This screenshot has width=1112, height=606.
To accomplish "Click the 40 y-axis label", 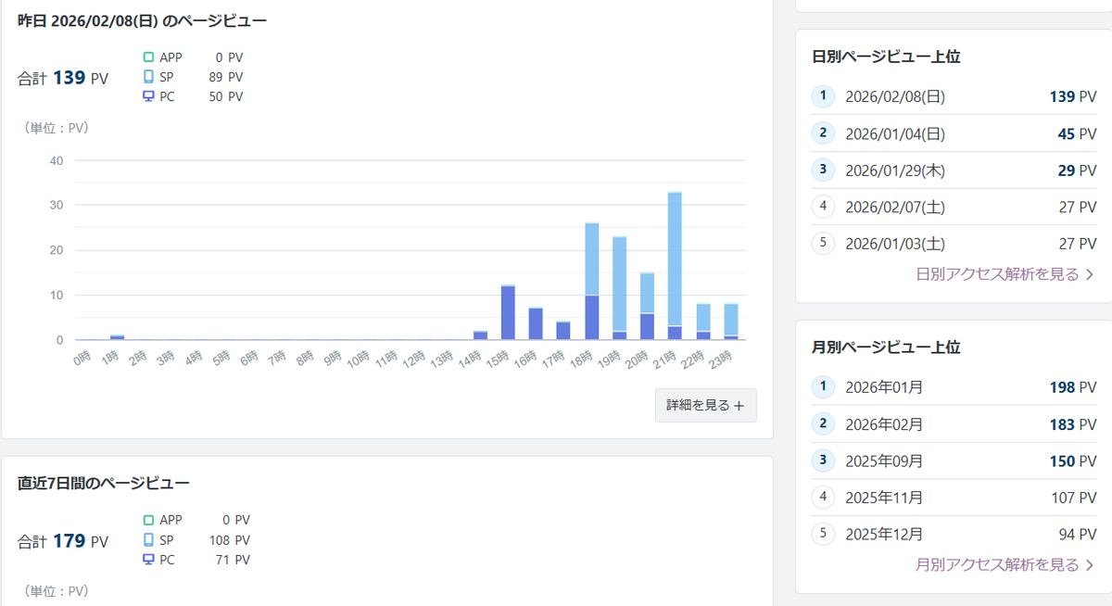I will (x=57, y=160).
